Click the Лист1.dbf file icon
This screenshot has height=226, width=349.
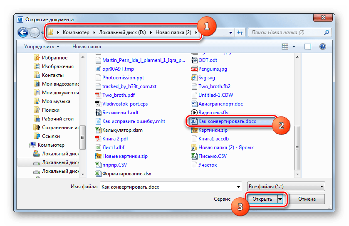pyautogui.click(x=98, y=147)
